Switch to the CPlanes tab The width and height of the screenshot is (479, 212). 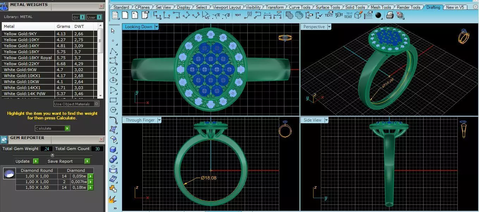142,7
